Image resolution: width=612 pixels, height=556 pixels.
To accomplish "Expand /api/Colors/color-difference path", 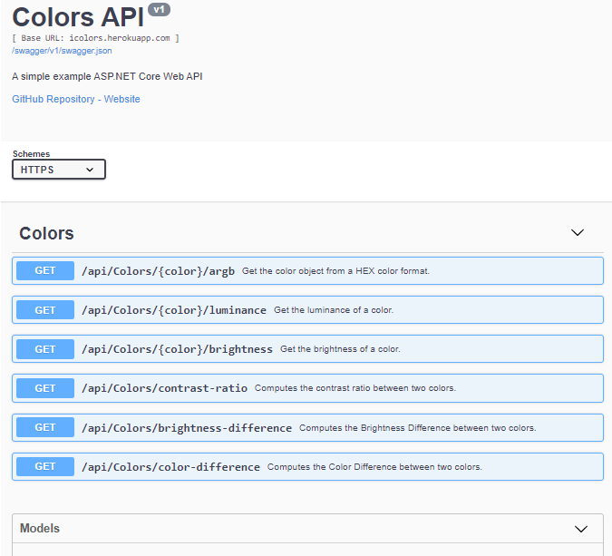I will 170,467.
